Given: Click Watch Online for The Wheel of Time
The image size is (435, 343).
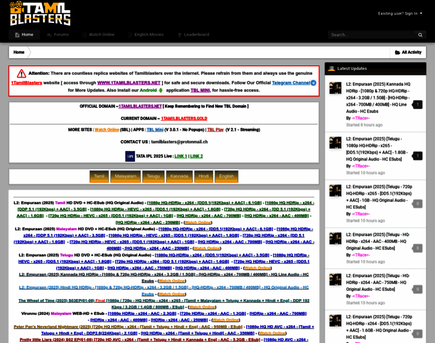Looking at the screenshot, I should tap(202, 307).
